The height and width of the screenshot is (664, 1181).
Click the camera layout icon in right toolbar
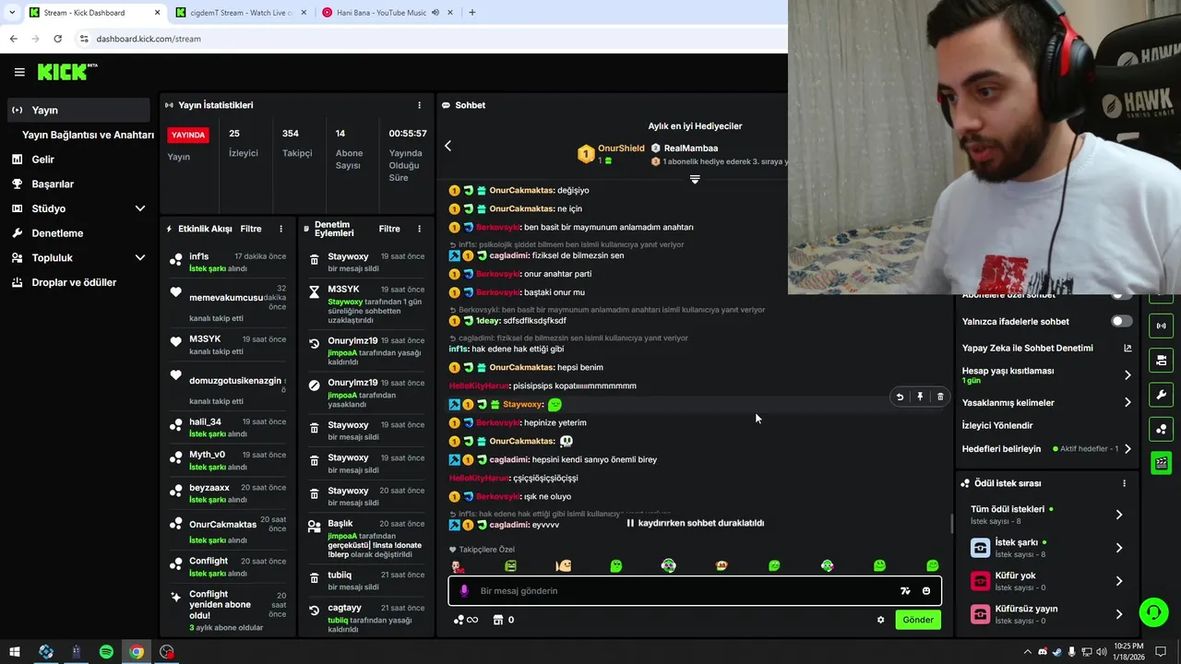point(1161,360)
